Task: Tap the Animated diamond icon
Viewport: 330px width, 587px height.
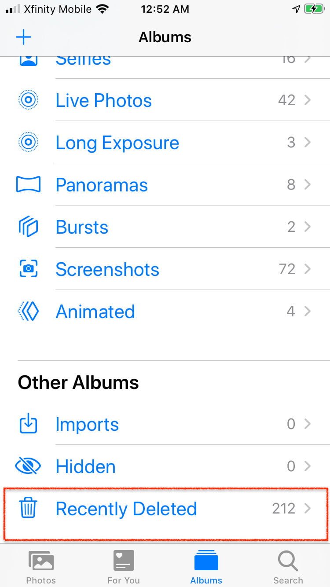Action: pyautogui.click(x=29, y=312)
